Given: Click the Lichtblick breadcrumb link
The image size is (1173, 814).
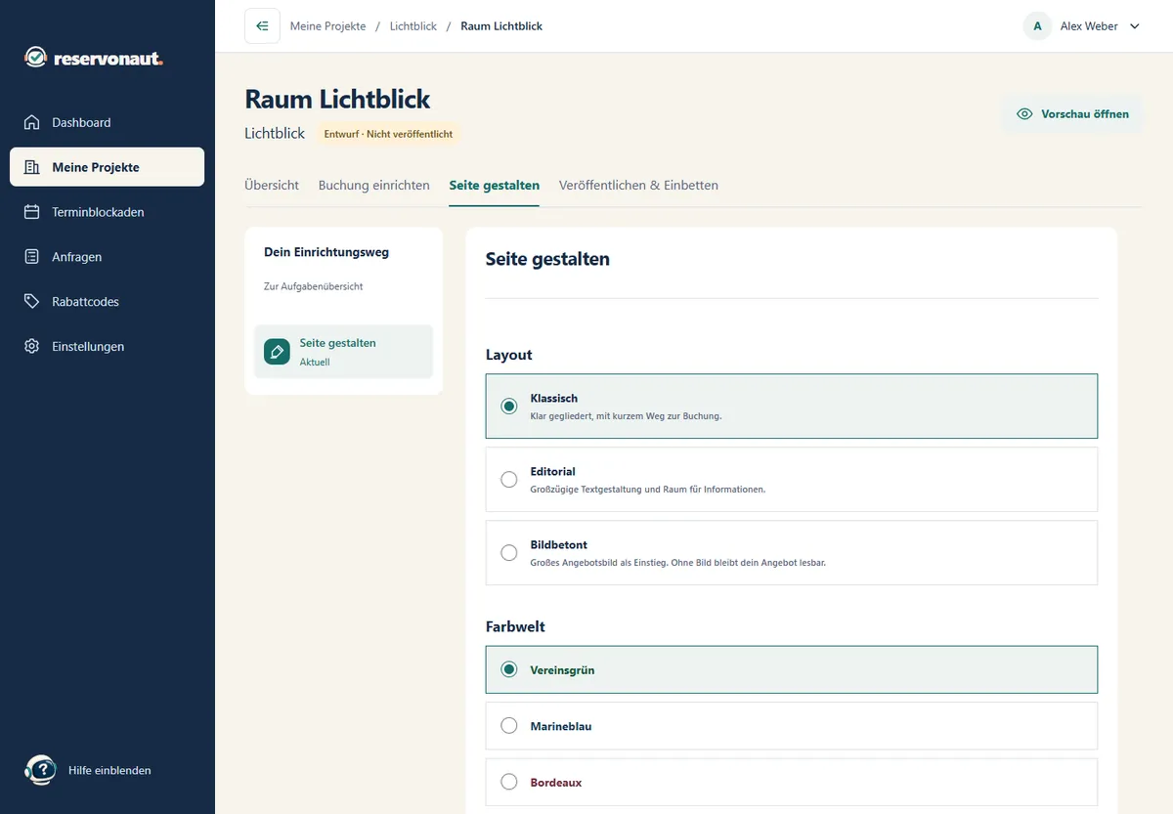Looking at the screenshot, I should 413,26.
